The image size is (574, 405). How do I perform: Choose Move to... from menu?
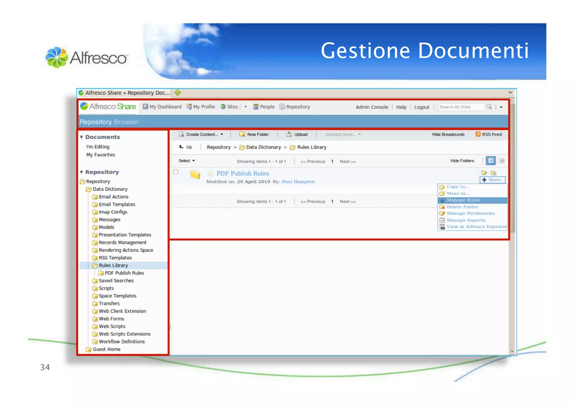pyautogui.click(x=473, y=193)
